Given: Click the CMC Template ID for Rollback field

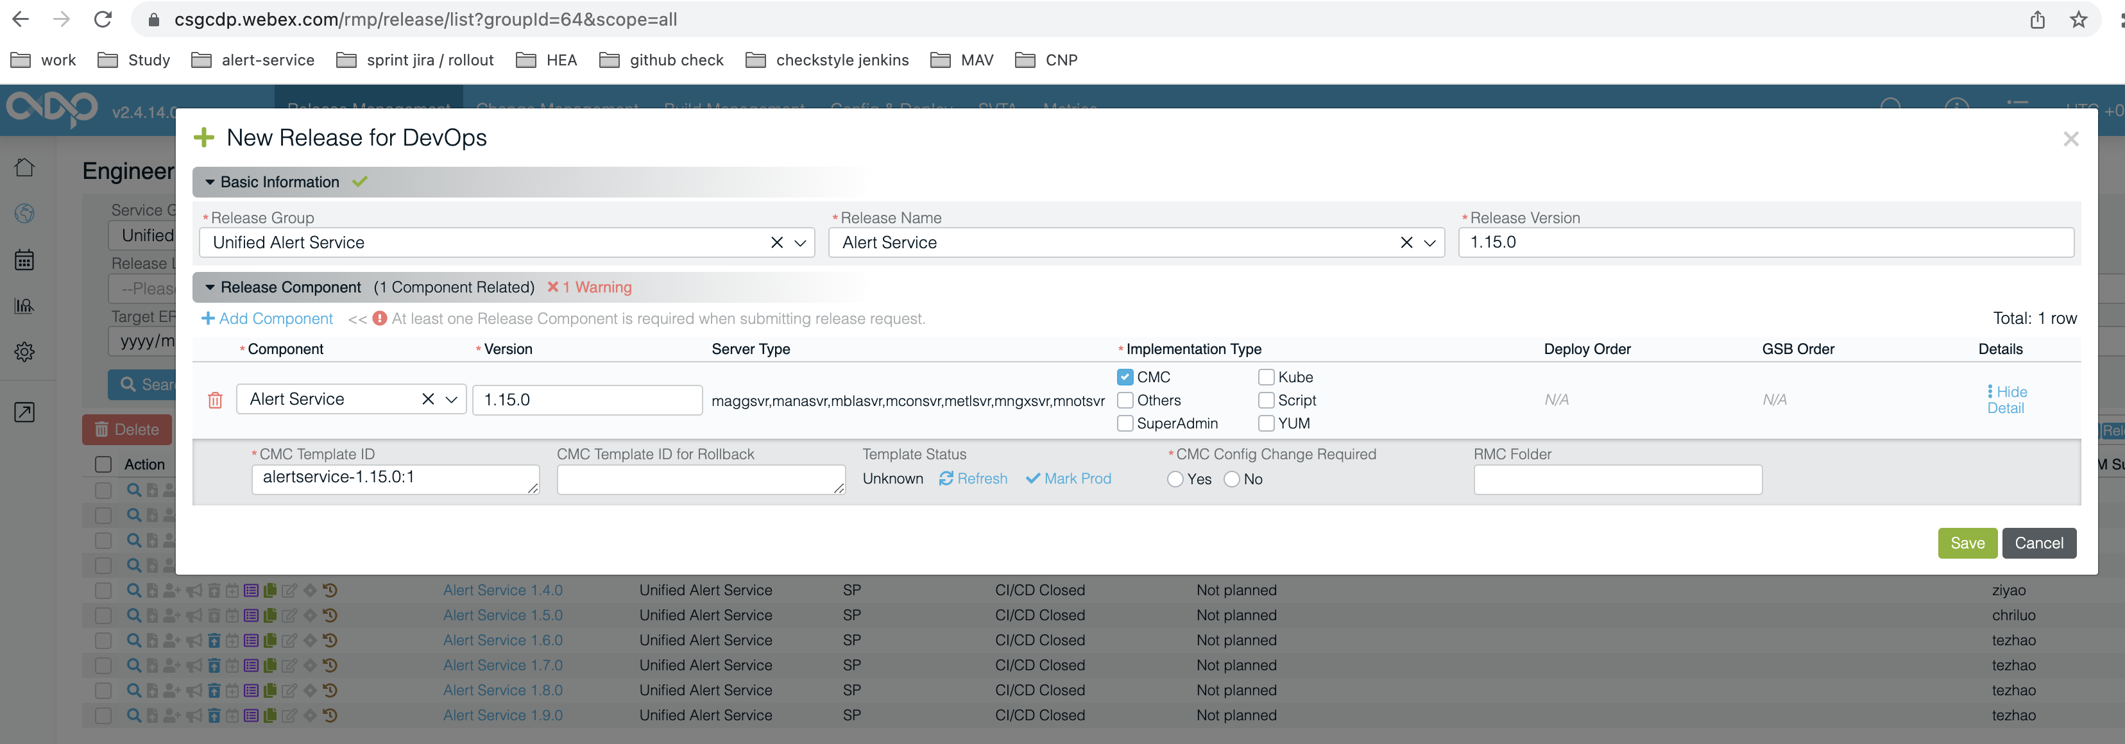Looking at the screenshot, I should tap(701, 479).
